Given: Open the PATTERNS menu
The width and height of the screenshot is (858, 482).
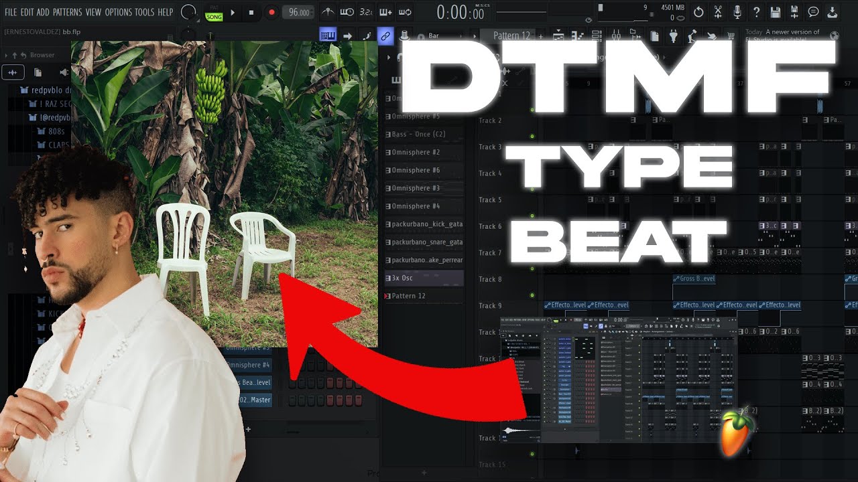Looking at the screenshot, I should click(x=68, y=12).
